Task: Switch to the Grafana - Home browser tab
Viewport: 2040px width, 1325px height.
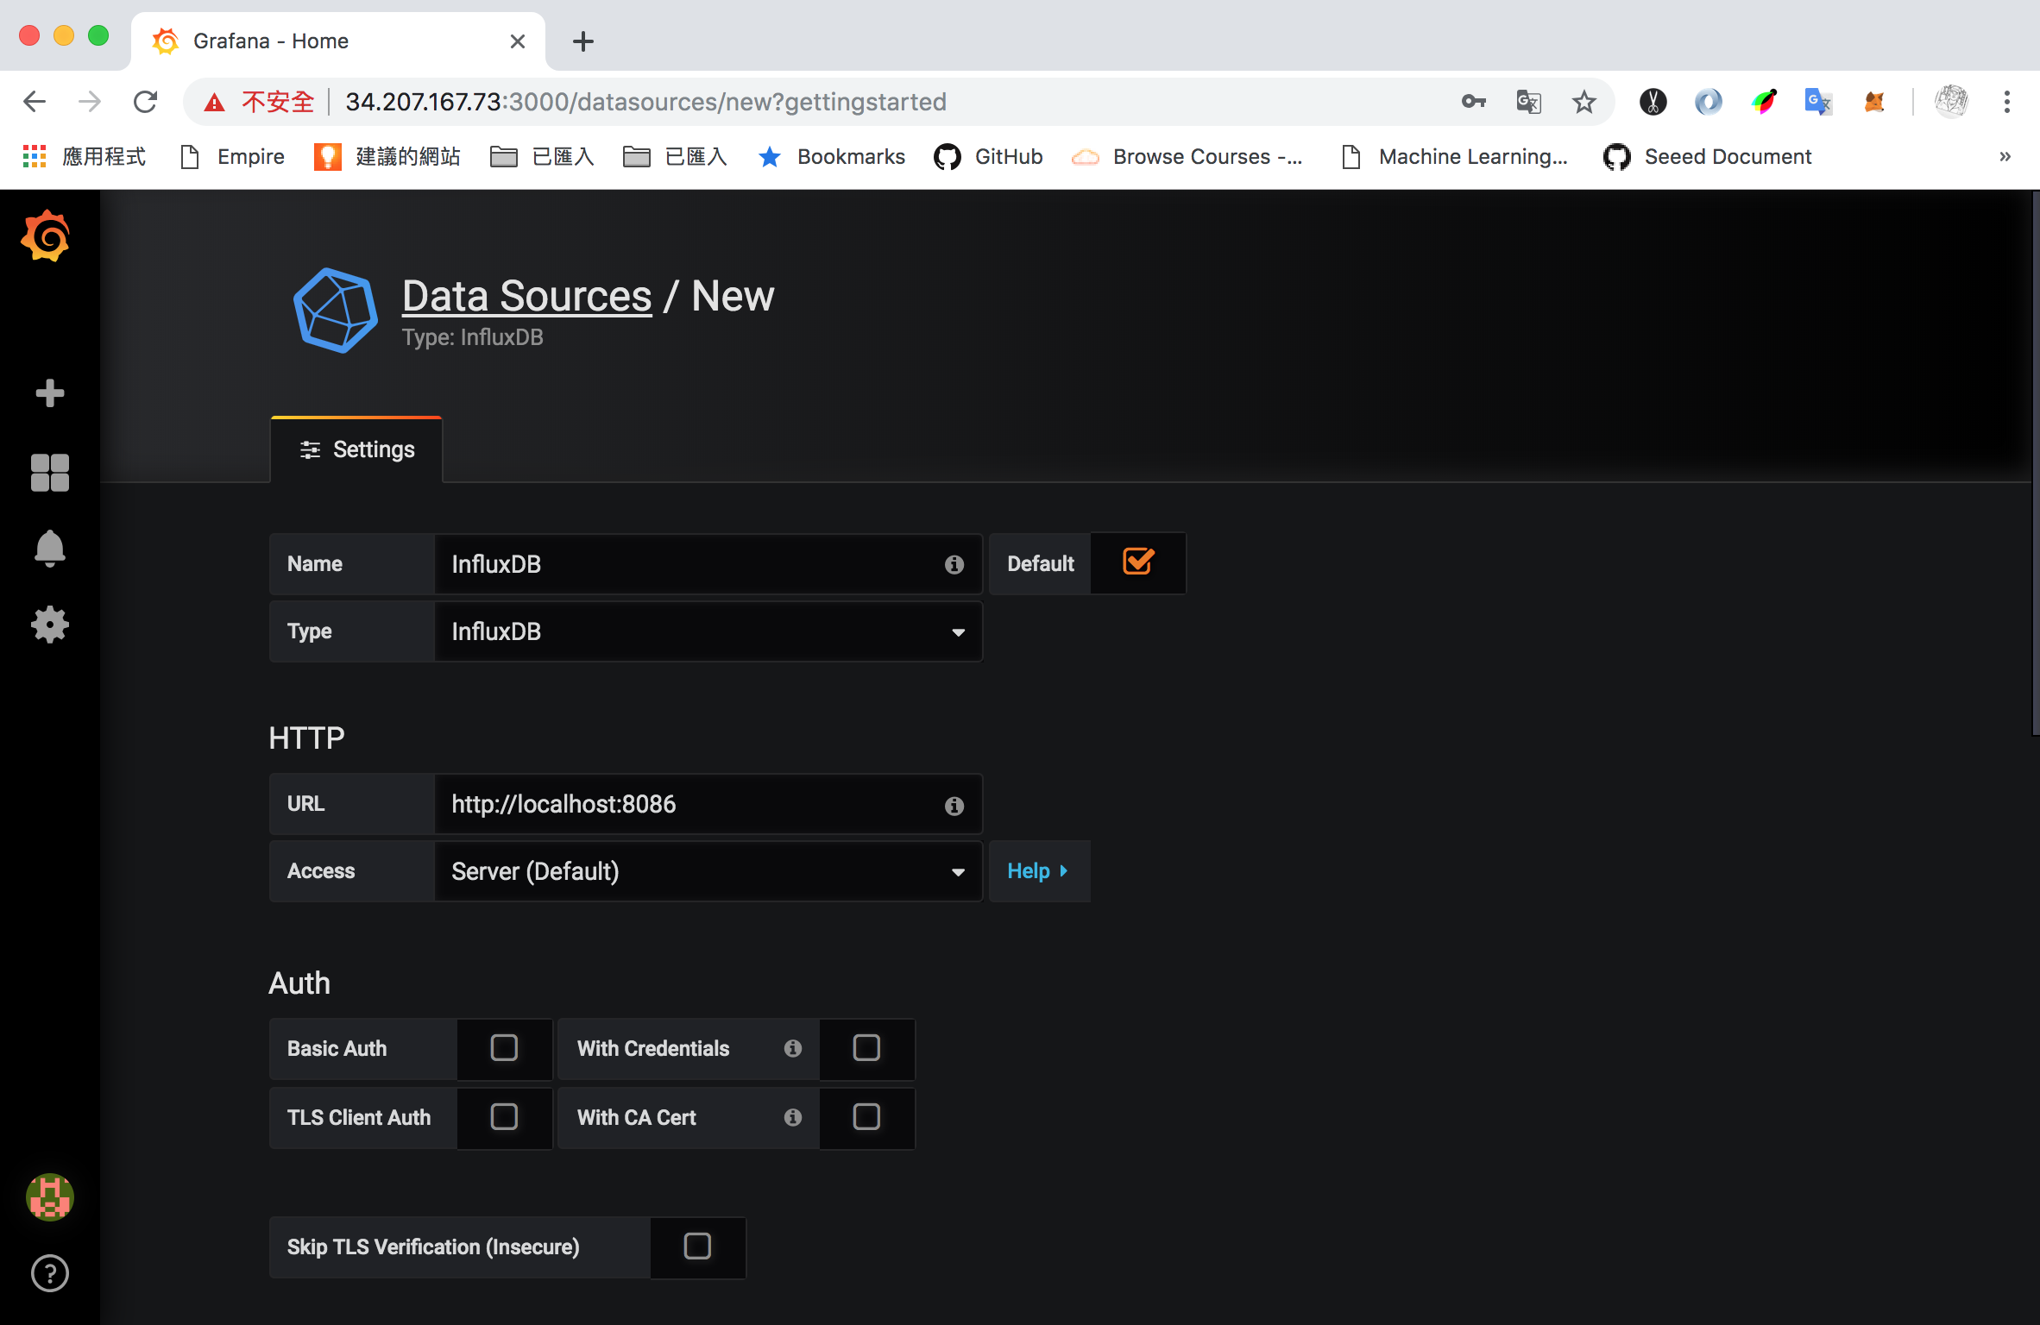Action: (338, 41)
